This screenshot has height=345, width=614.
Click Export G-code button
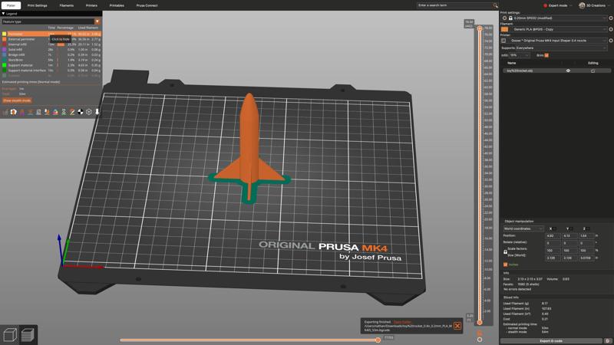[x=551, y=341]
